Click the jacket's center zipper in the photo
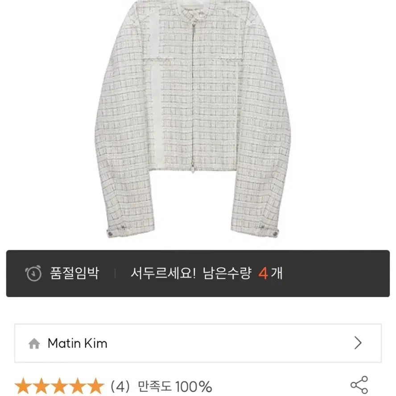 pyautogui.click(x=194, y=96)
